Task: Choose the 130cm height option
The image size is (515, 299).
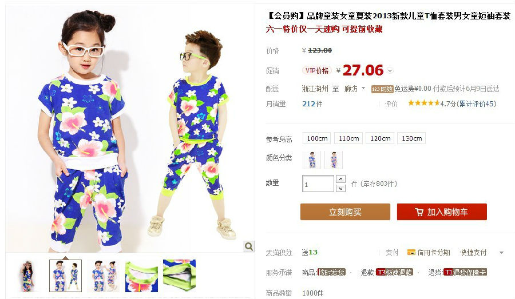Action: pyautogui.click(x=412, y=138)
